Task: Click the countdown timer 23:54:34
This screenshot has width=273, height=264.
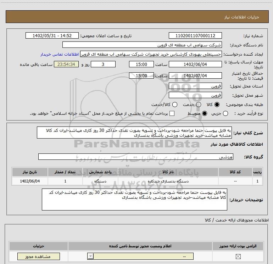Action: 66,64
